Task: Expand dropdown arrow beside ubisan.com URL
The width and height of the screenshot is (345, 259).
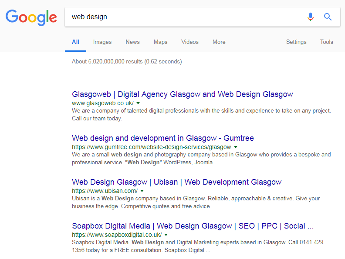Action: [x=142, y=191]
